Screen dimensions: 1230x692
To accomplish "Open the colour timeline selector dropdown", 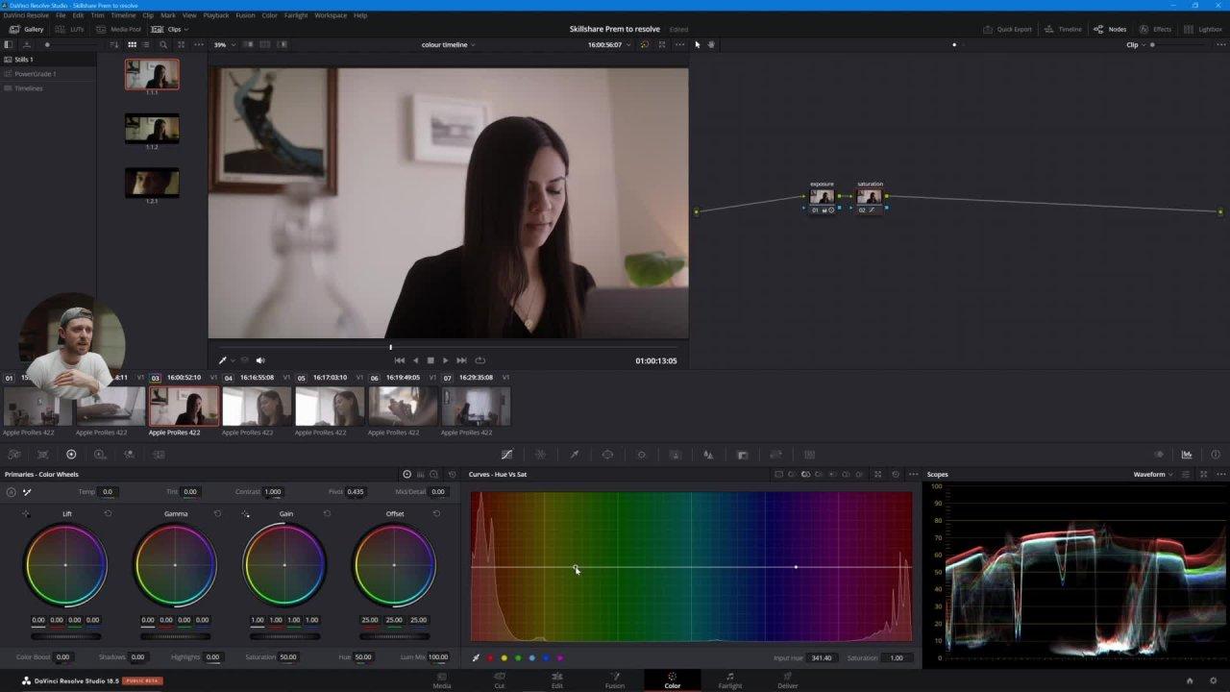I will pyautogui.click(x=448, y=44).
